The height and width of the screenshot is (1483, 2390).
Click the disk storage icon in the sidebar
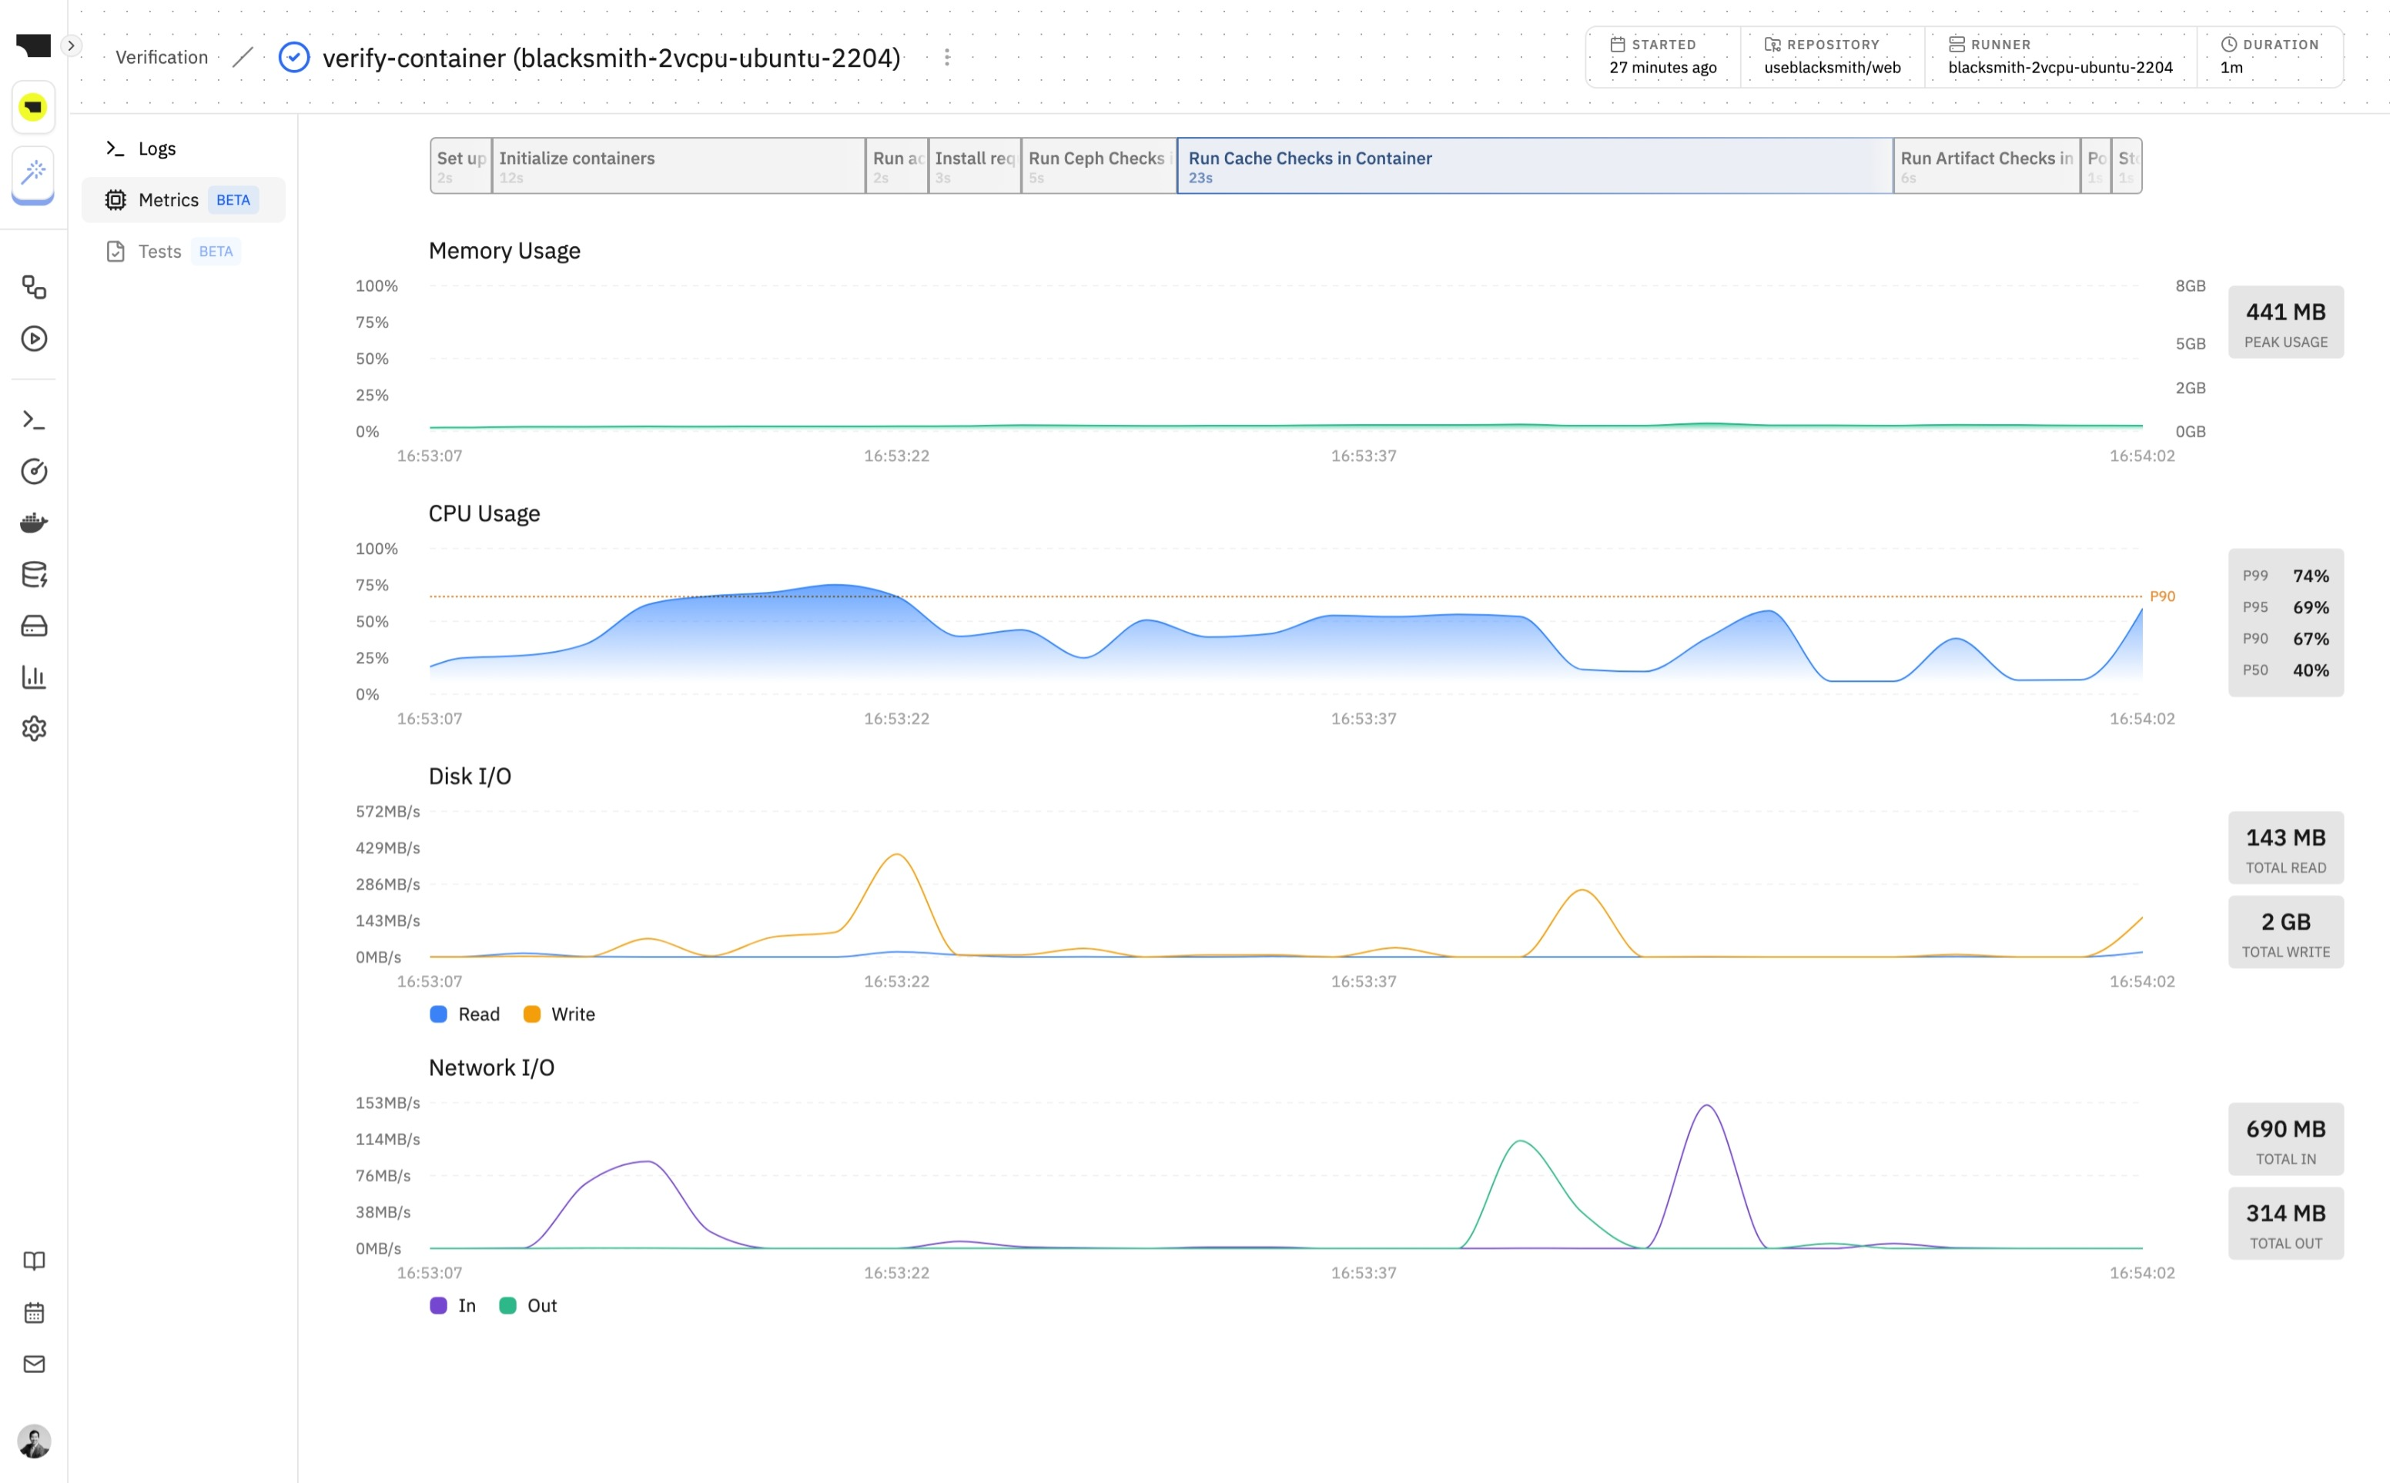pyautogui.click(x=33, y=626)
